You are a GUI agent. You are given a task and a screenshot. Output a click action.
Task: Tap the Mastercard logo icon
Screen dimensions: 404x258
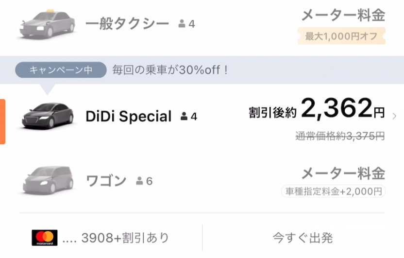click(x=45, y=238)
